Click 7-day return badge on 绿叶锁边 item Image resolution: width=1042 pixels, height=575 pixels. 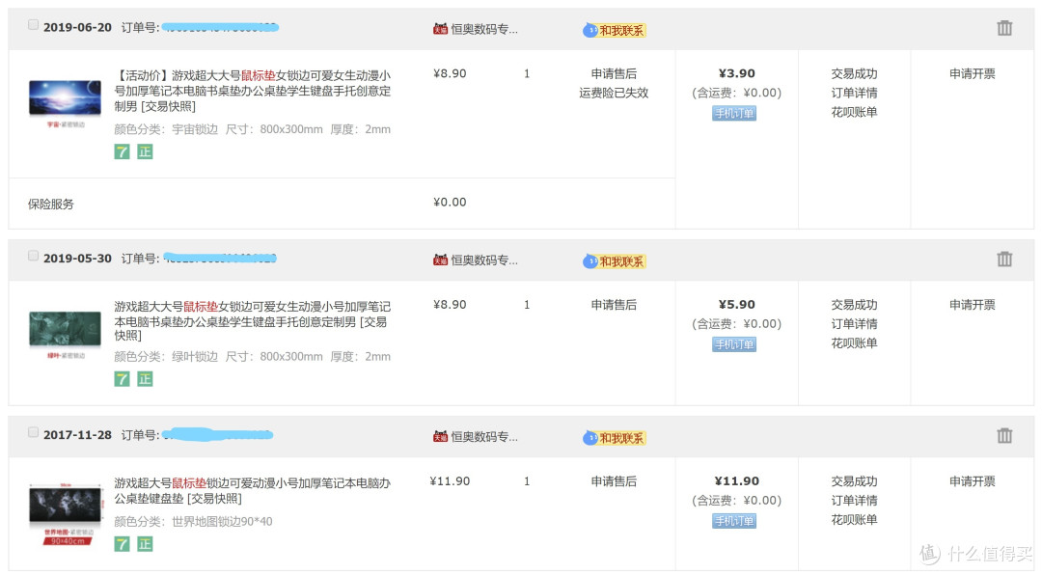(x=122, y=379)
